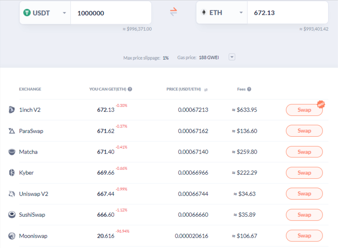Click the 666.60 SushiSwap amount
This screenshot has width=338, height=248.
(x=106, y=215)
